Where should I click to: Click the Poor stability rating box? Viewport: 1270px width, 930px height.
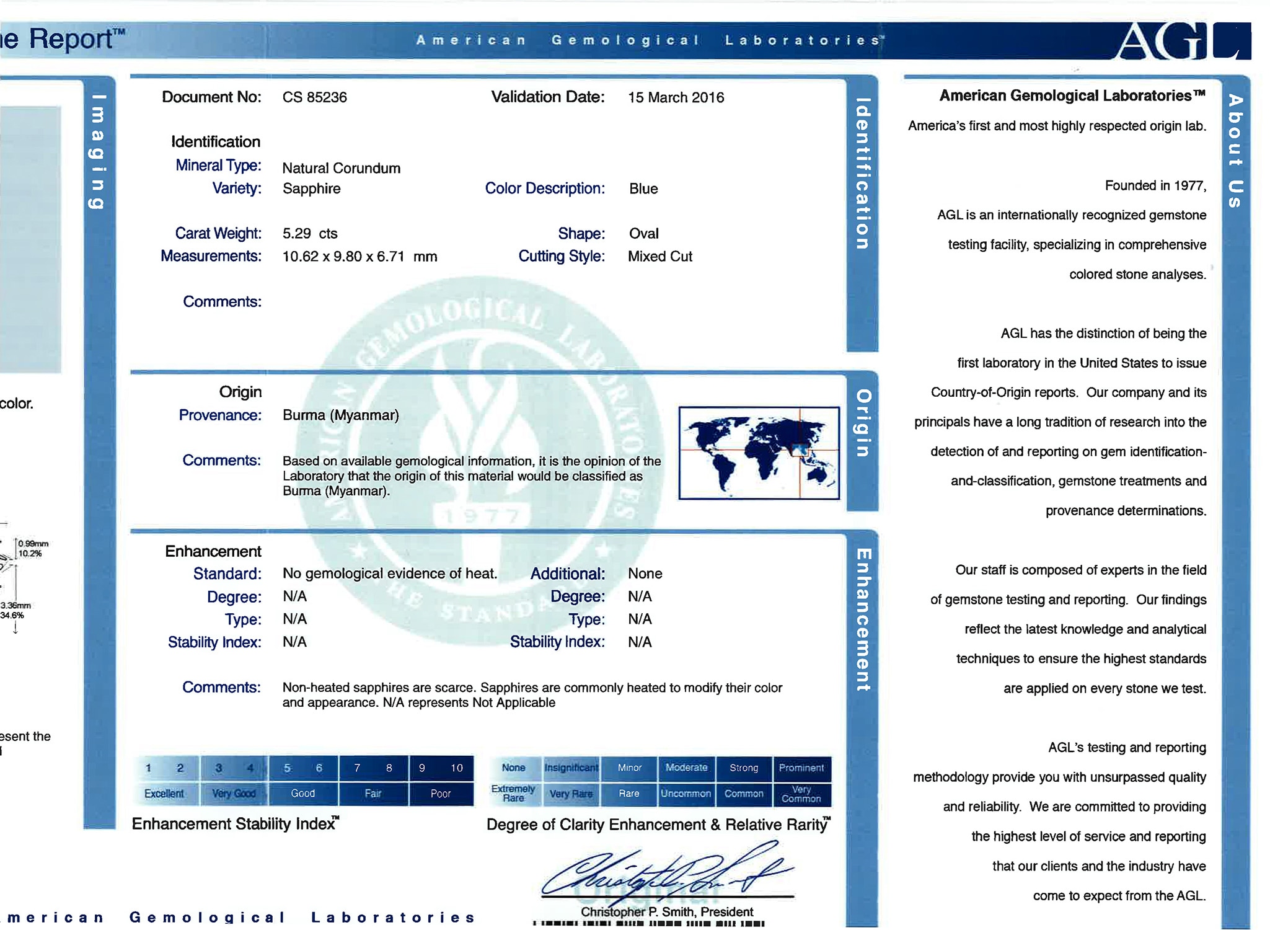[x=441, y=794]
